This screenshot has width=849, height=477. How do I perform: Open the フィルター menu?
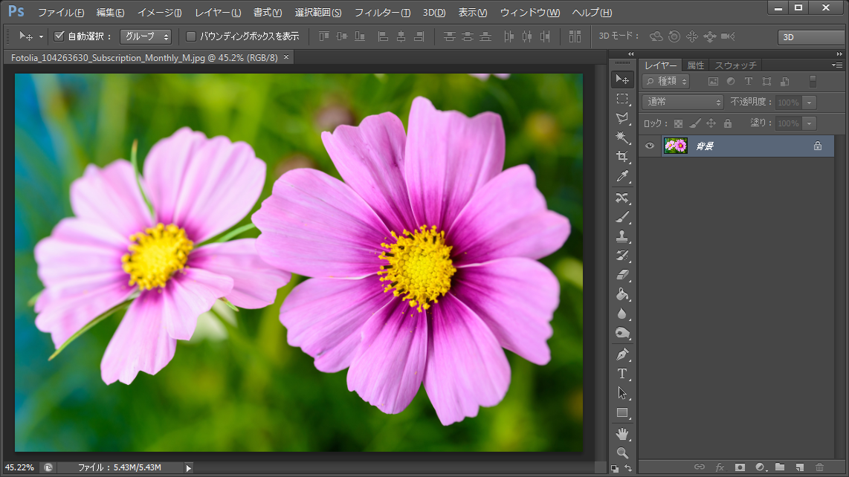382,13
